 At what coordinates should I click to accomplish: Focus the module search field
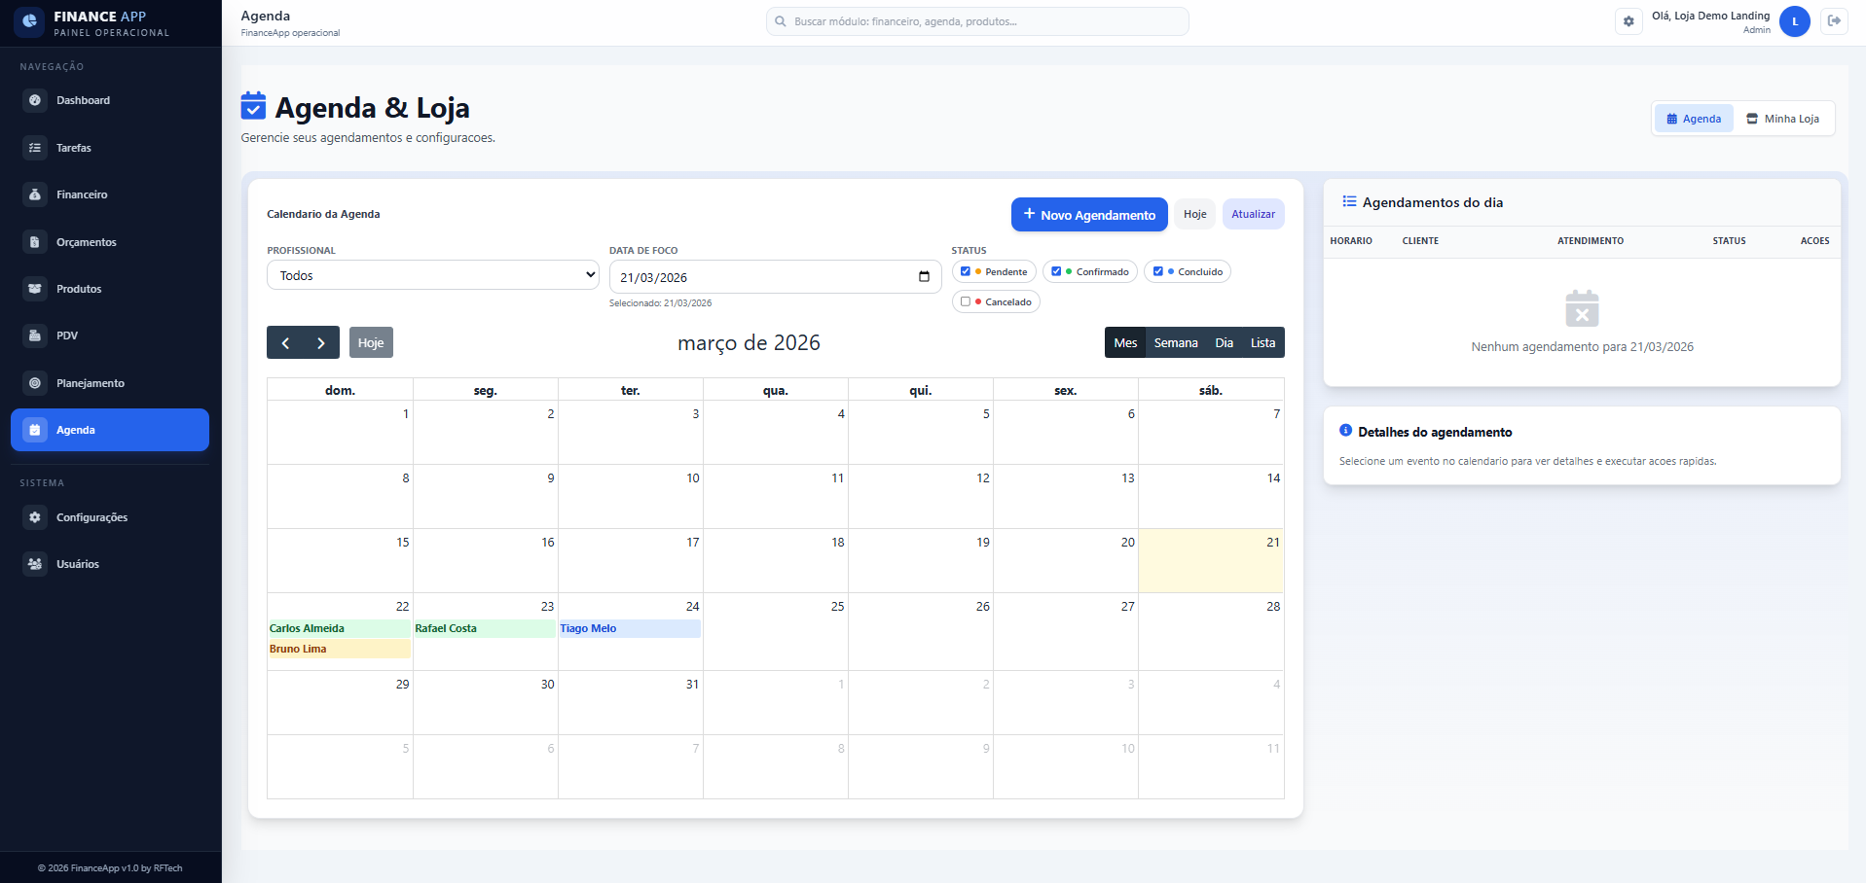[x=977, y=21]
